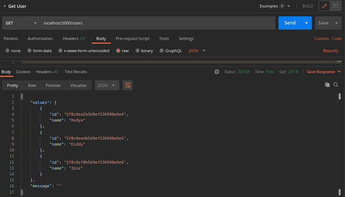Image resolution: width=345 pixels, height=197 pixels.
Task: Open the Params tab
Action: [x=10, y=38]
